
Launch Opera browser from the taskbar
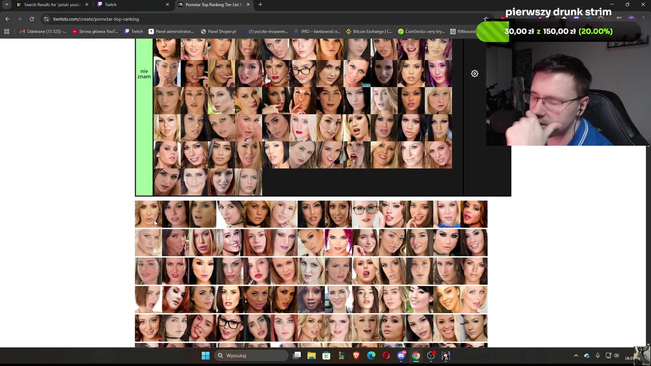[386, 355]
